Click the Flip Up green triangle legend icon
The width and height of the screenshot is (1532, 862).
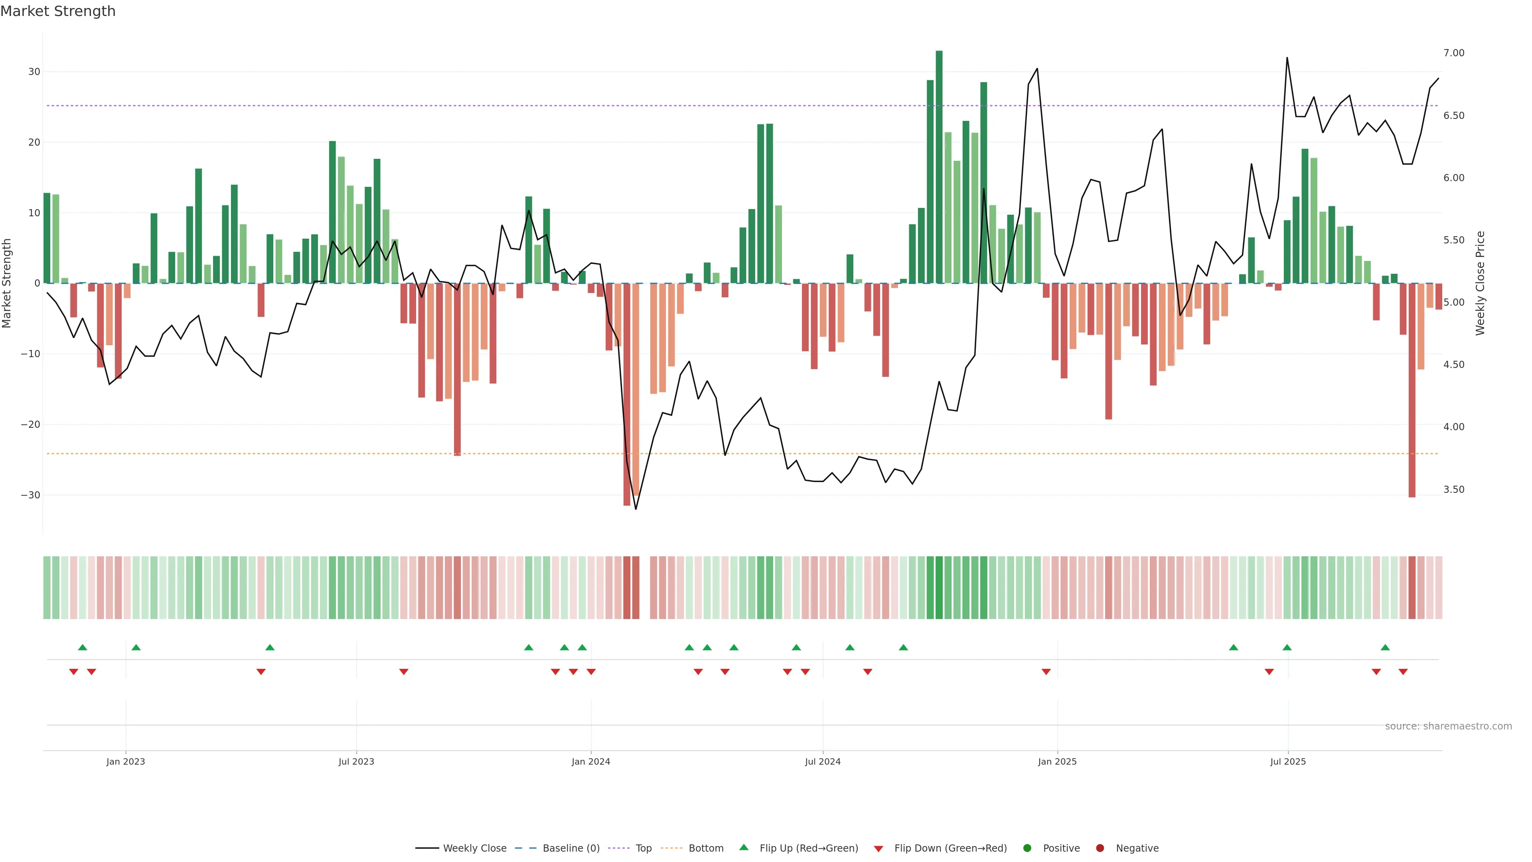(743, 847)
